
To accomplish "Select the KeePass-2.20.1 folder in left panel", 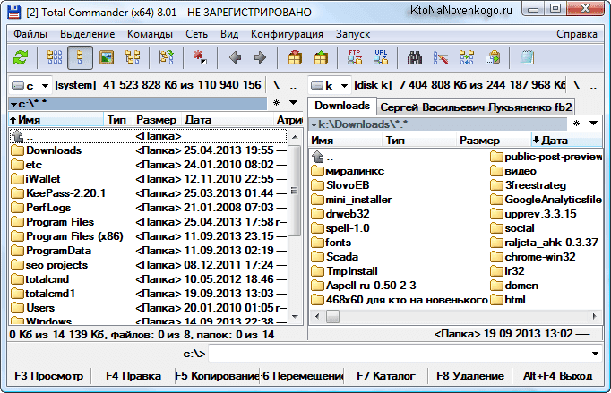I will coord(148,193).
